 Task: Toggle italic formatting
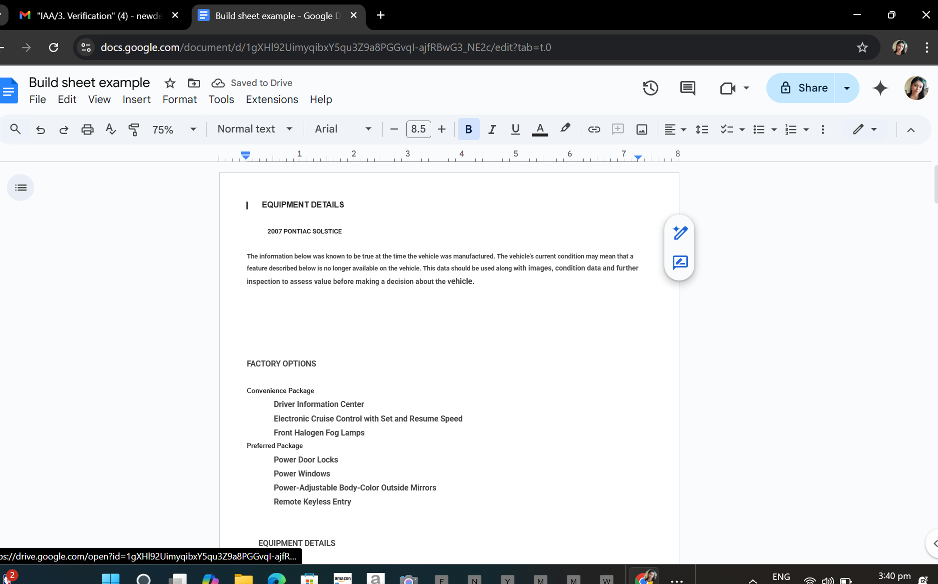click(x=492, y=129)
